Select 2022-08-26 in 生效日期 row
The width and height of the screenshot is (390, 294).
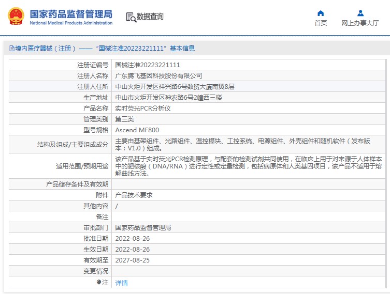point(132,250)
